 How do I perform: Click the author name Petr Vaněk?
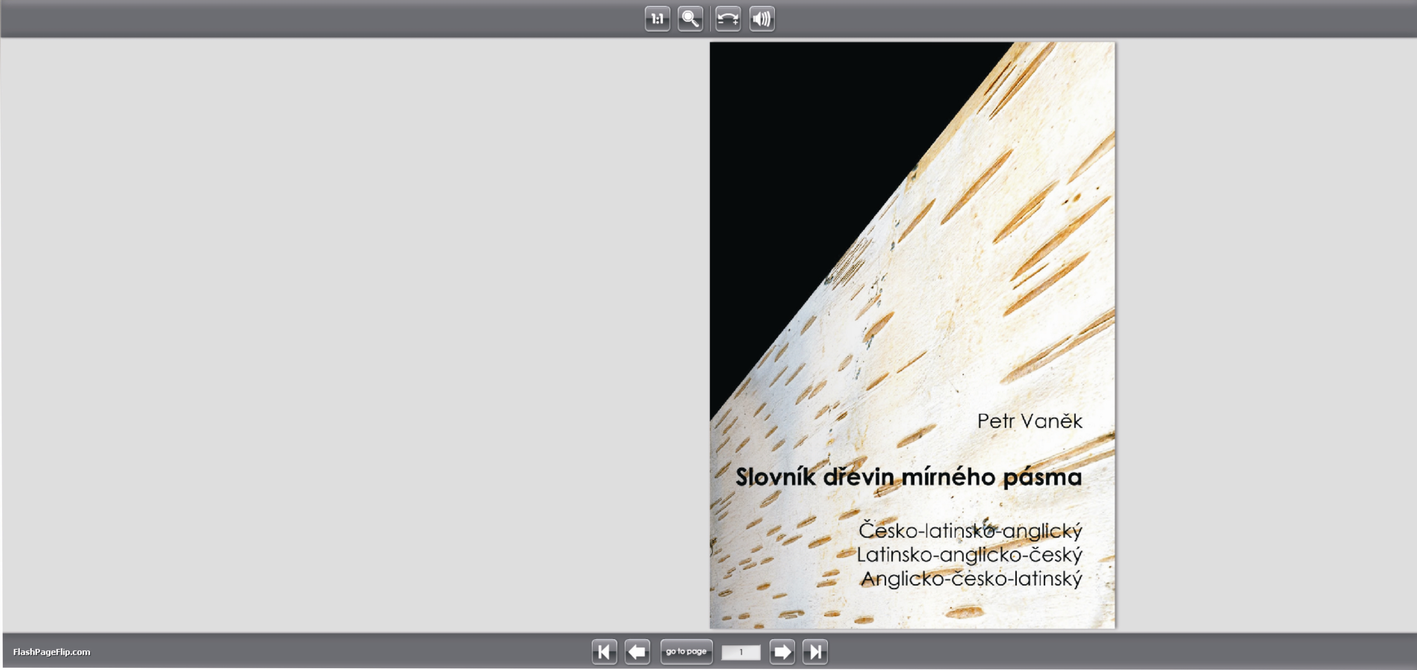(1030, 421)
